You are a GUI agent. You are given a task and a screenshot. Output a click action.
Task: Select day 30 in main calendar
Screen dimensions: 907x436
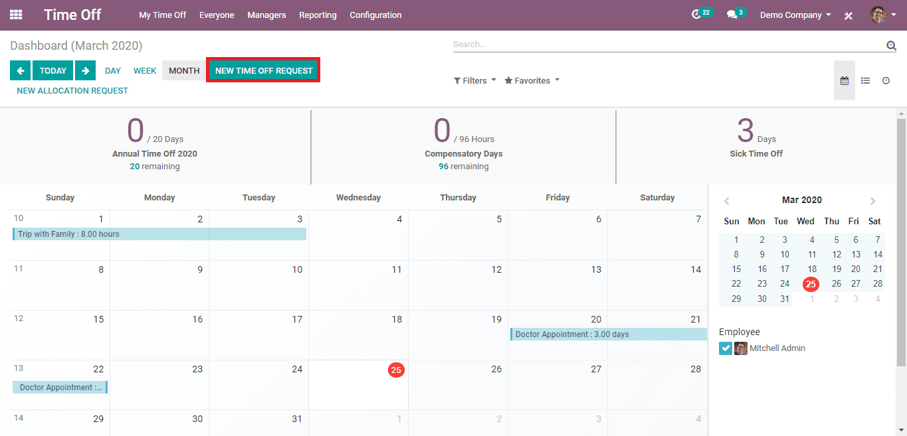coord(197,419)
